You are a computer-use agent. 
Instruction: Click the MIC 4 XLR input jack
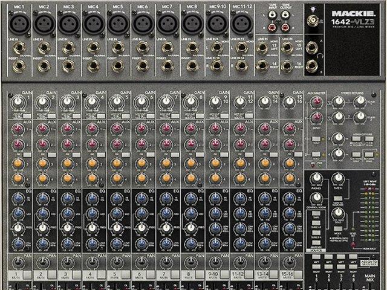pos(94,24)
